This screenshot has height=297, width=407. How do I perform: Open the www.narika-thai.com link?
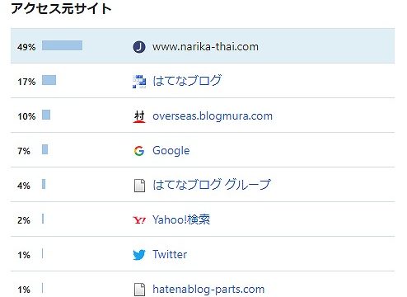tap(205, 47)
